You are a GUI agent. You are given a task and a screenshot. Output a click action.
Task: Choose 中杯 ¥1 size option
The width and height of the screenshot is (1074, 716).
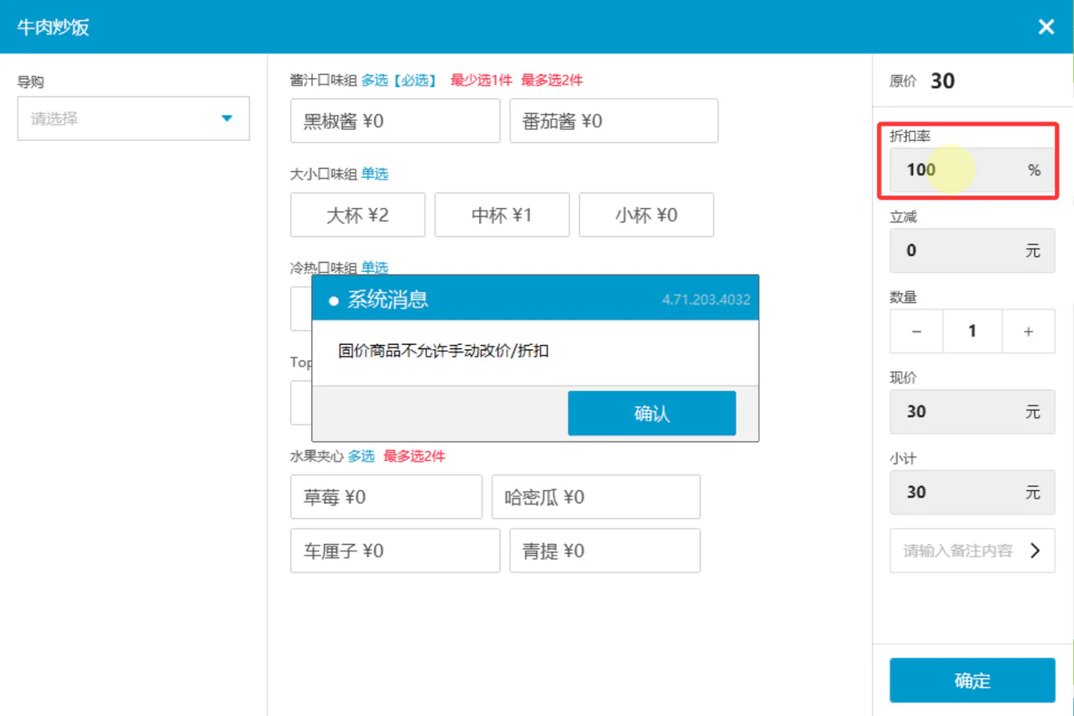502,215
